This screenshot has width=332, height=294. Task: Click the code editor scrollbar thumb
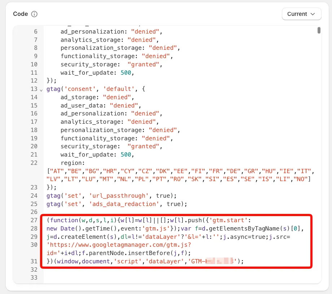[x=319, y=30]
